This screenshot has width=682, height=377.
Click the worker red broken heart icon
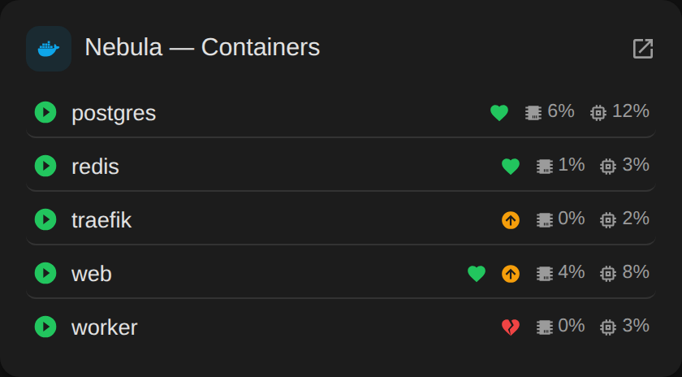point(511,327)
